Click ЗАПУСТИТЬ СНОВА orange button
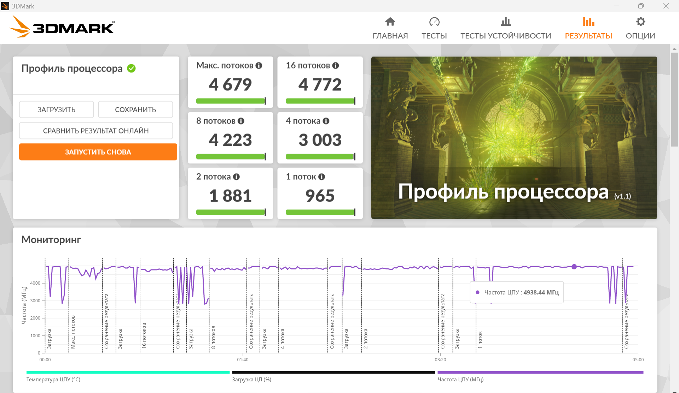Screen dimensions: 679x393 pyautogui.click(x=98, y=152)
